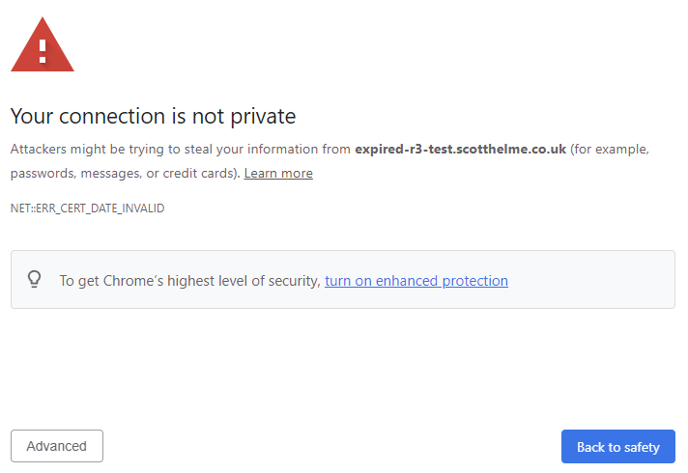Click the NET::ERR_CERT_DATE_INVALID error code
The height and width of the screenshot is (473, 688).
87,209
